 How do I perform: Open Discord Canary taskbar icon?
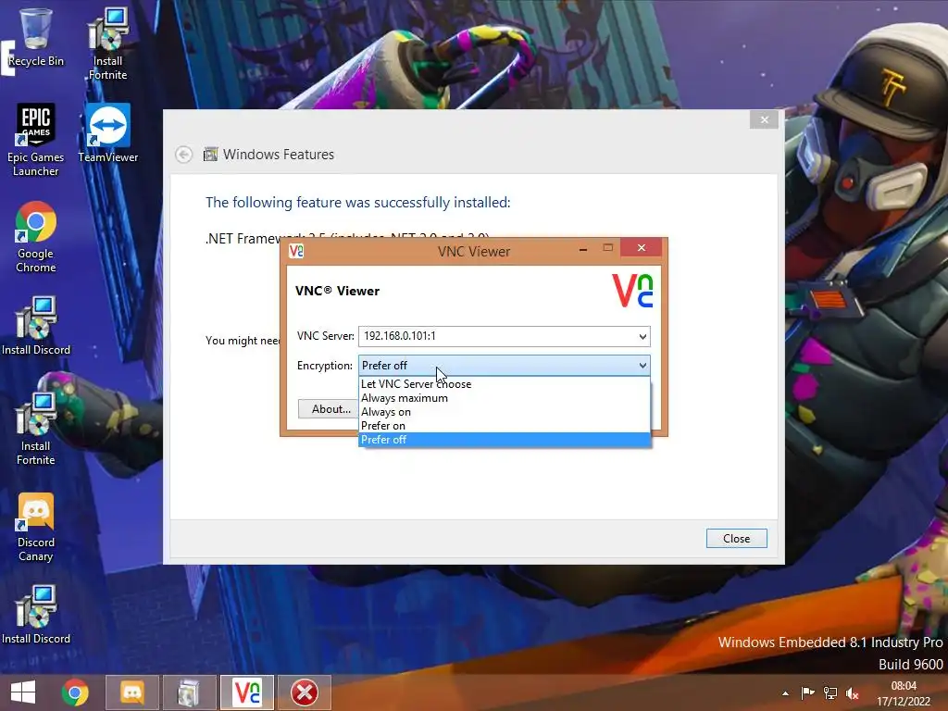tap(131, 692)
